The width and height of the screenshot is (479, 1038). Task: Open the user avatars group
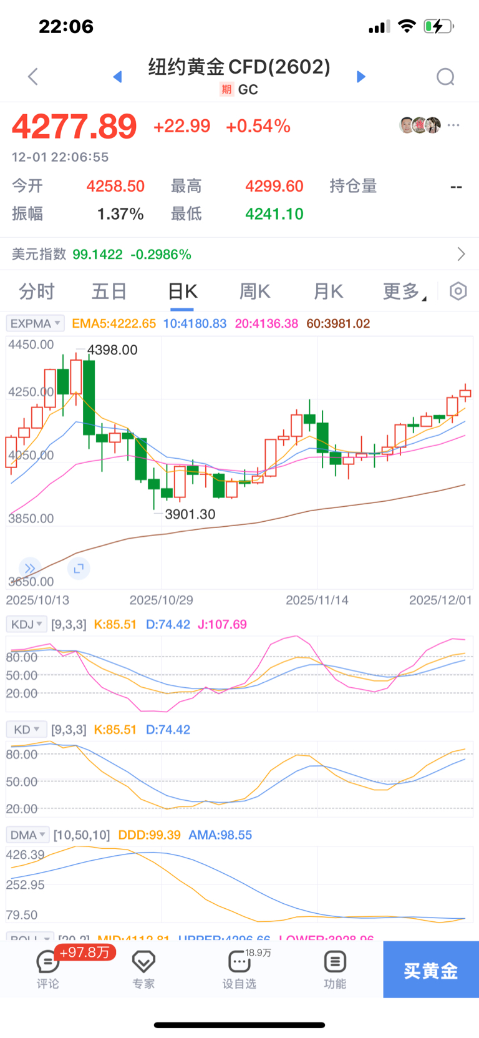pos(420,125)
